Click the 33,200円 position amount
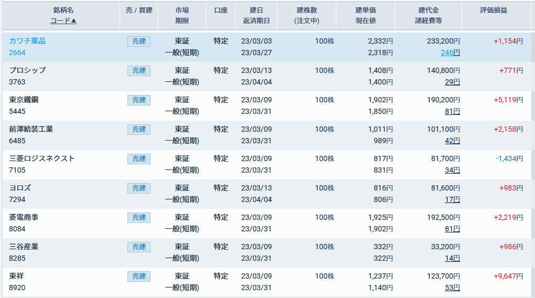Viewport: 535px width, 298px height. pyautogui.click(x=446, y=247)
